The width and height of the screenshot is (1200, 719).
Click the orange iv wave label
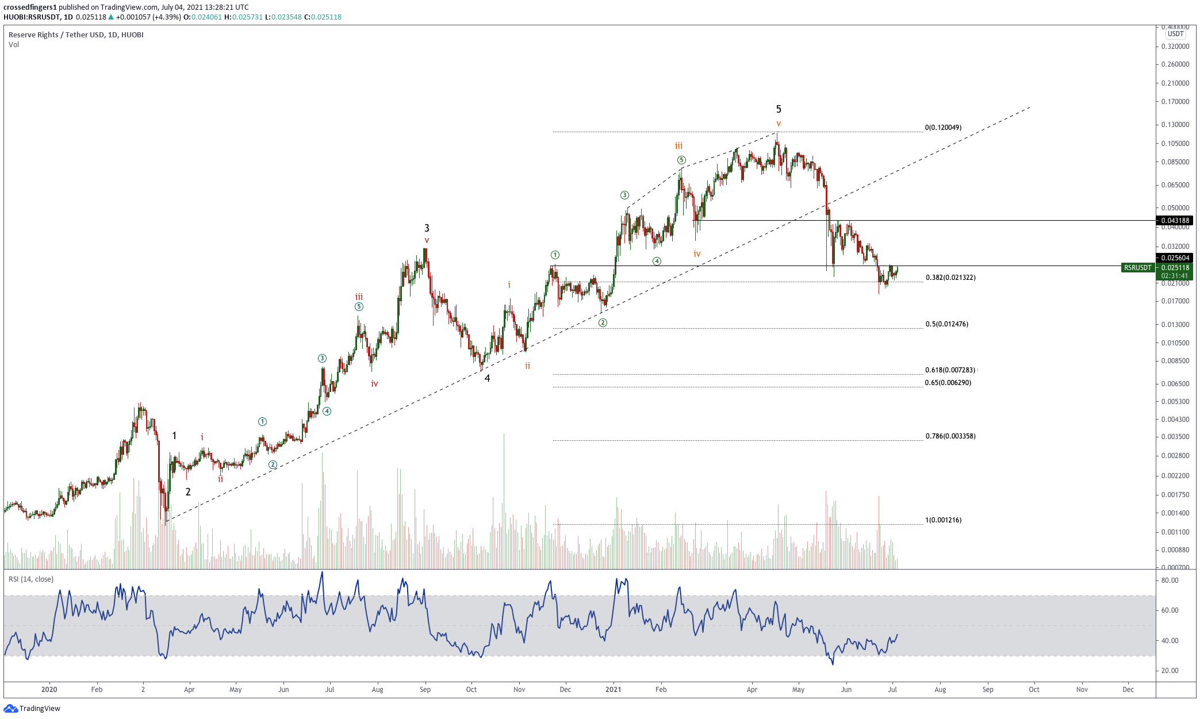click(x=697, y=253)
